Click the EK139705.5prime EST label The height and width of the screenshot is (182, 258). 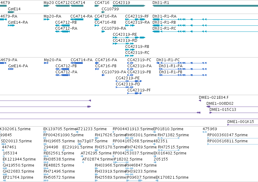pos(60,129)
